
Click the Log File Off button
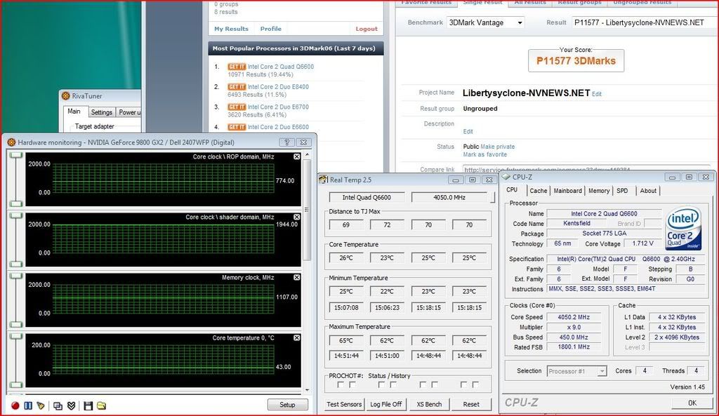tap(386, 404)
